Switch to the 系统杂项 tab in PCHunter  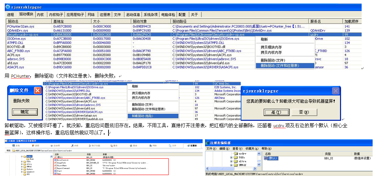point(151,15)
